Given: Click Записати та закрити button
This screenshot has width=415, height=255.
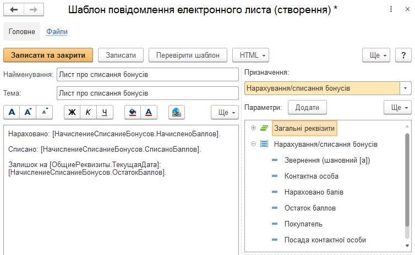Looking at the screenshot, I should pyautogui.click(x=48, y=55).
